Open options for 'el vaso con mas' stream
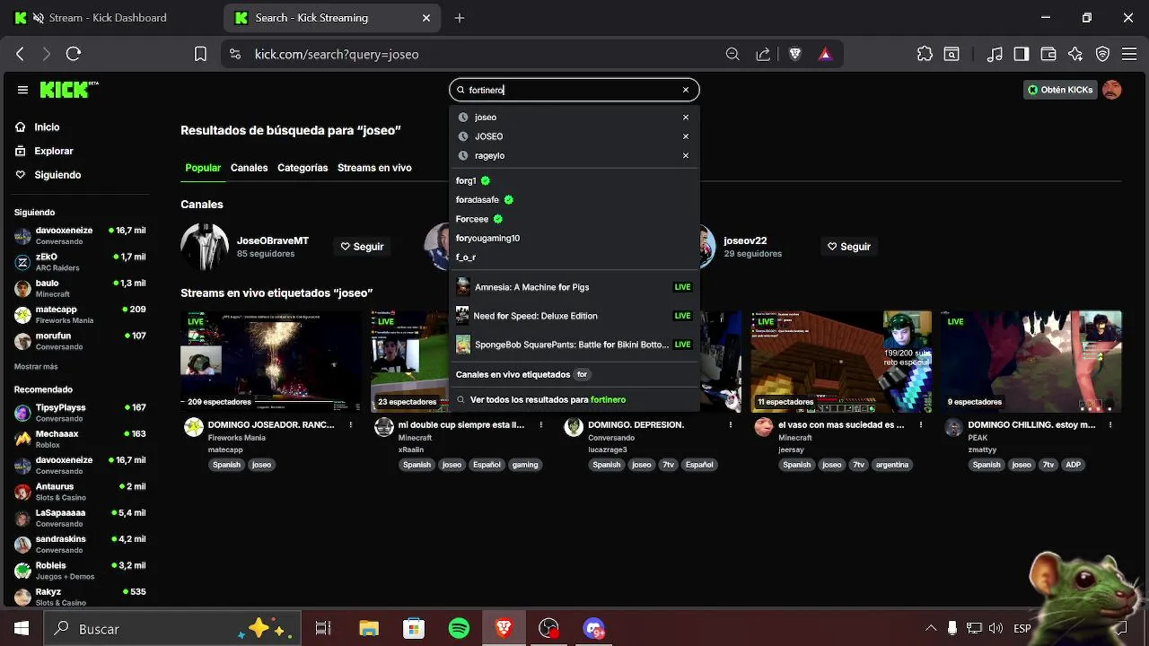The image size is (1149, 646). 921,425
